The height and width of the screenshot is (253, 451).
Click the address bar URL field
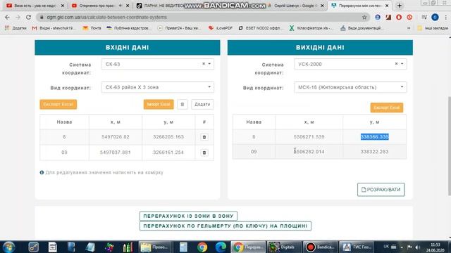[x=199, y=17]
